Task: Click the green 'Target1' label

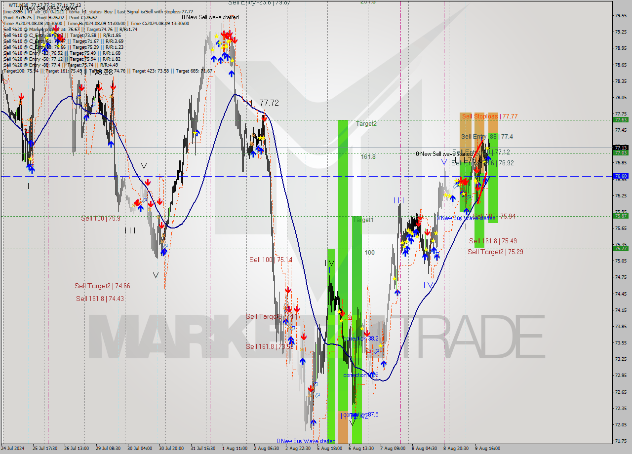Action: (x=363, y=220)
